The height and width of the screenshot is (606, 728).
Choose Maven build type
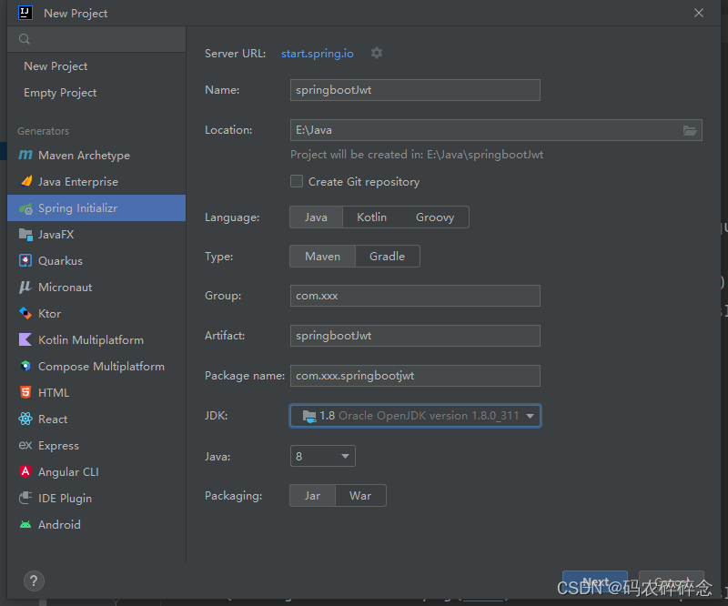pos(322,257)
